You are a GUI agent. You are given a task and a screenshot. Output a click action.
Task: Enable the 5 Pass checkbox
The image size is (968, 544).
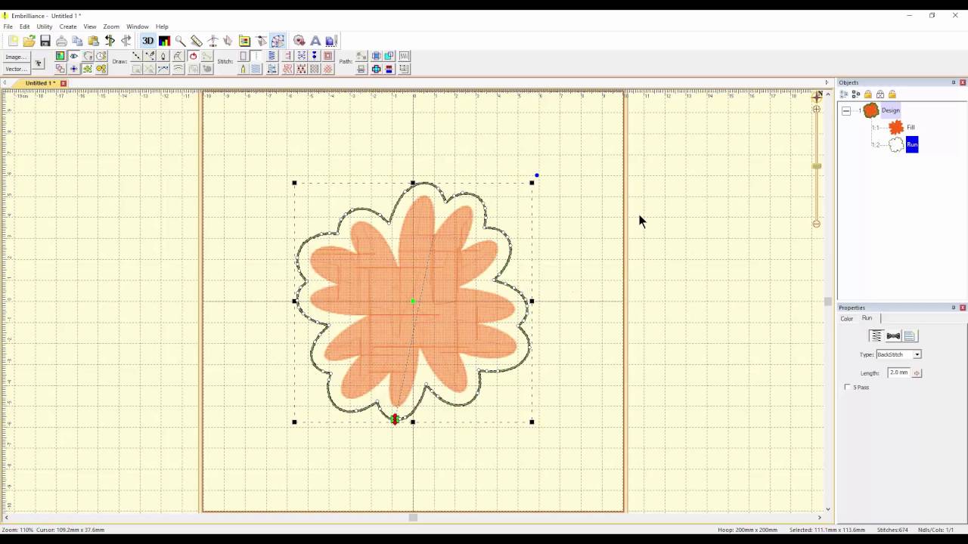(x=848, y=387)
